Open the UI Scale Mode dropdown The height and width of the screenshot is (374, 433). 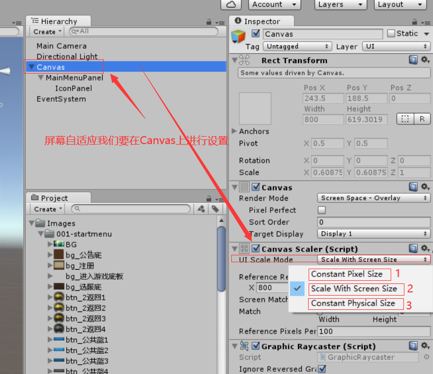click(x=374, y=259)
